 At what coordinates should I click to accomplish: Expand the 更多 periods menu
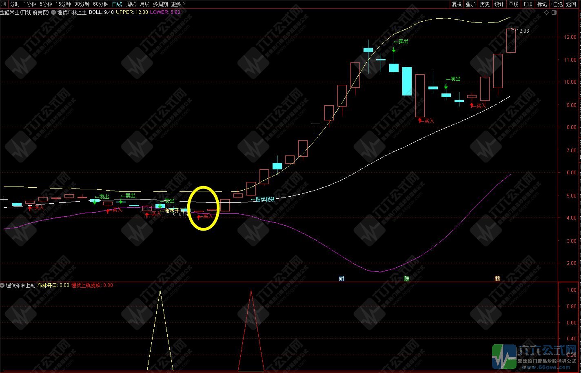pyautogui.click(x=178, y=4)
